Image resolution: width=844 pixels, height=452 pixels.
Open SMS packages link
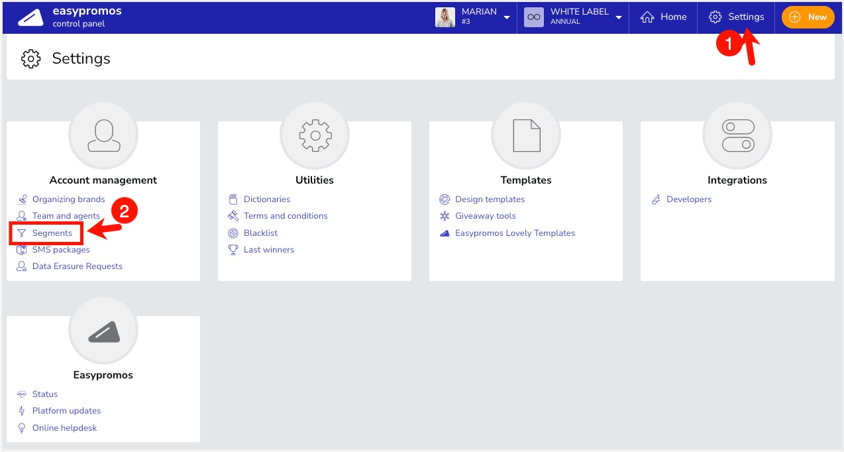(61, 250)
